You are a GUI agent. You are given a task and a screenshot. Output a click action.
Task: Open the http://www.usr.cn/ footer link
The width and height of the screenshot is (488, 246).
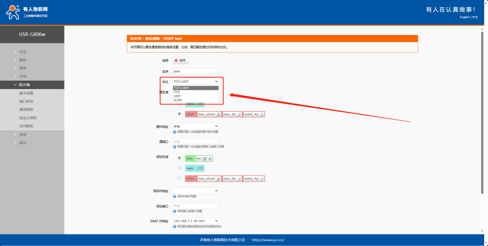(268, 240)
